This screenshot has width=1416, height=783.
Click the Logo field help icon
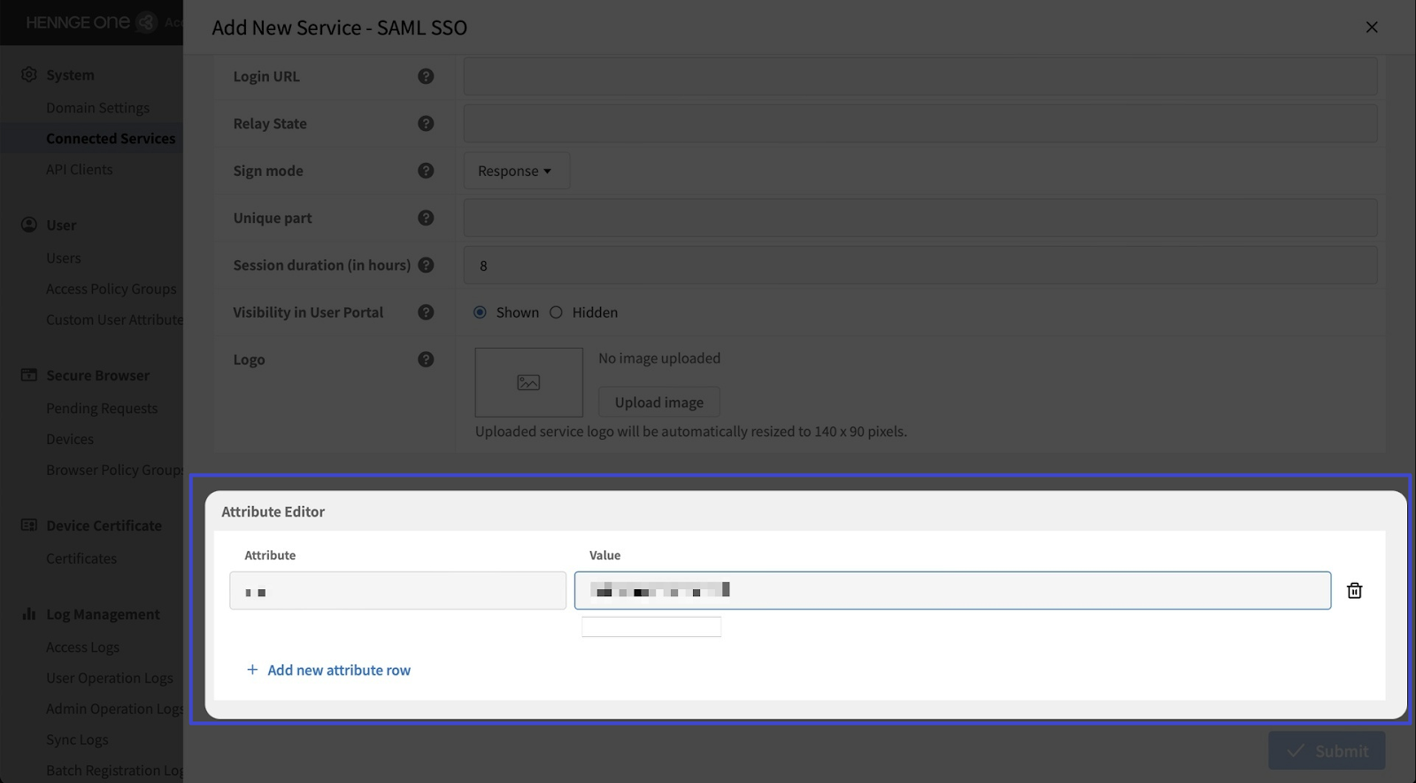[x=426, y=359]
